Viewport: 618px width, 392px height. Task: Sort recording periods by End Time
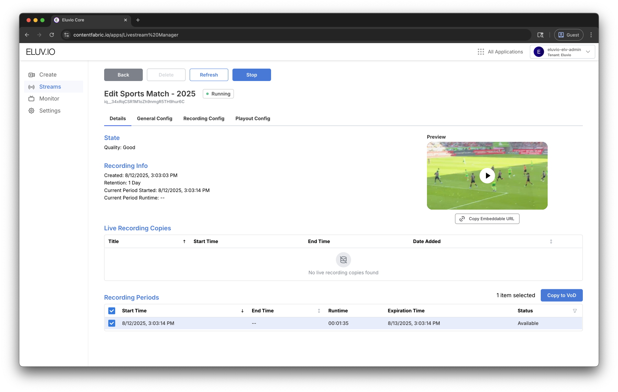[x=319, y=311]
